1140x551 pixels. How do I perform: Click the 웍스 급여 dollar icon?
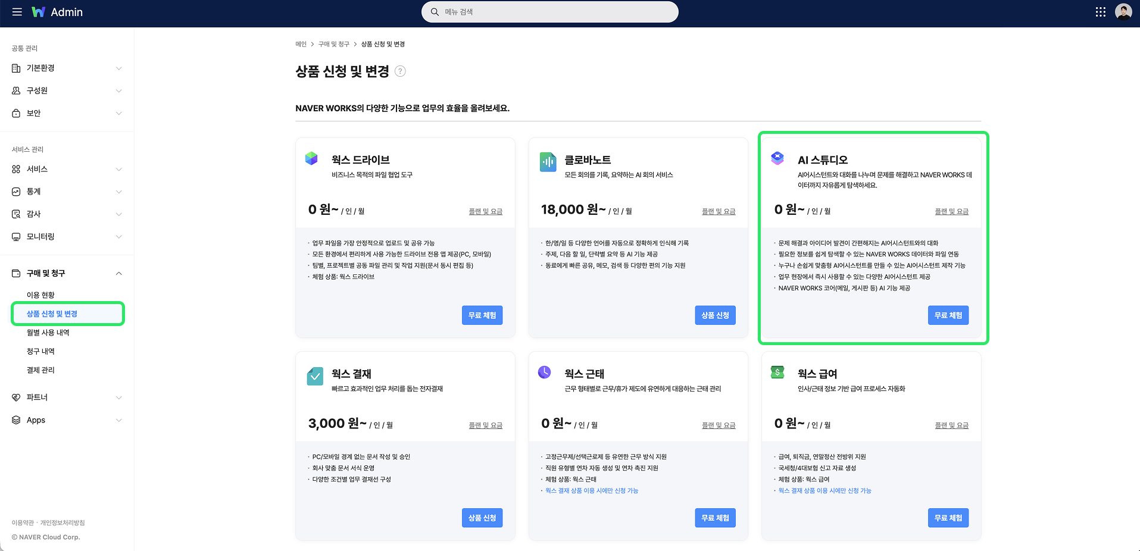coord(777,371)
